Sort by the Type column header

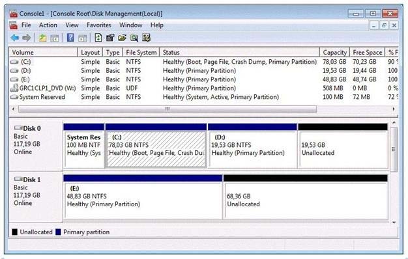(x=113, y=53)
